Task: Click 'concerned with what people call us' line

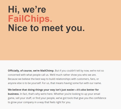Action: (52, 75)
